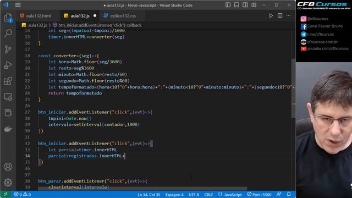This screenshot has height=198, width=352.
Task: Click the Port : 5500 Live Server item
Action: point(259,195)
